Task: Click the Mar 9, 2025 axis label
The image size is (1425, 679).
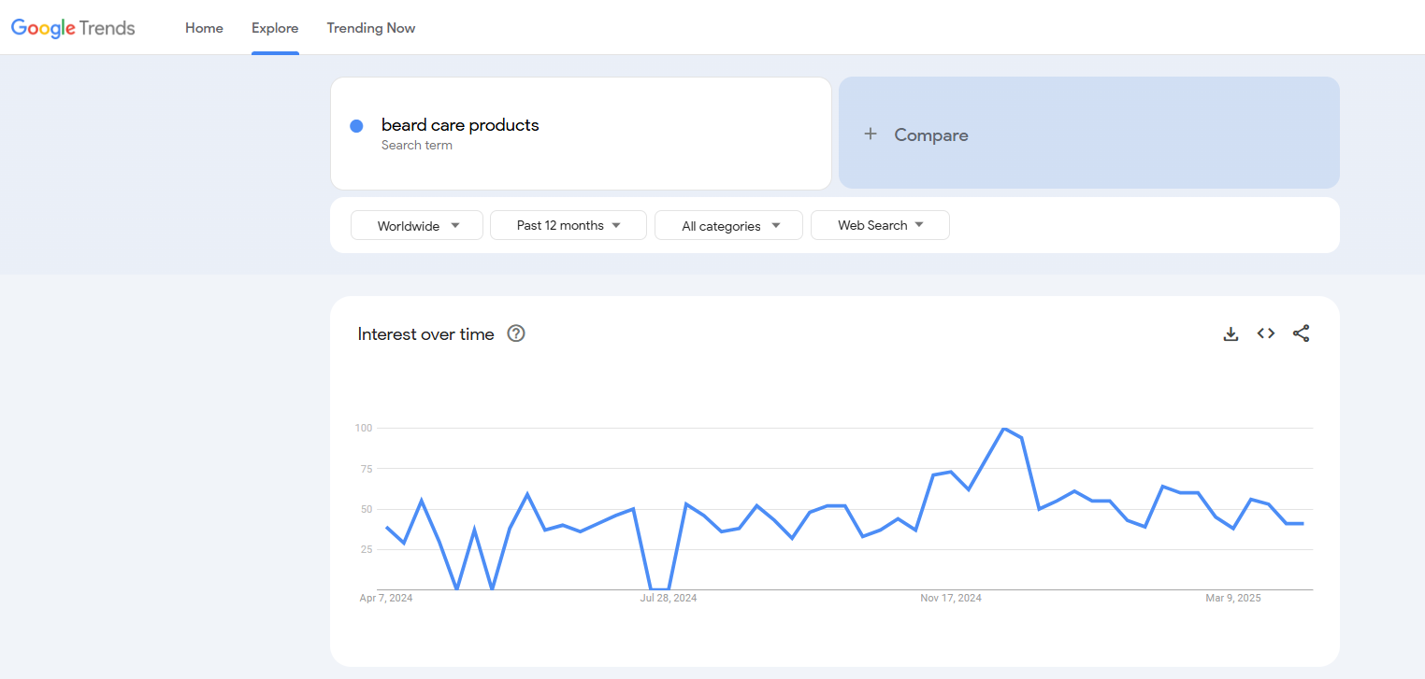Action: (1233, 598)
